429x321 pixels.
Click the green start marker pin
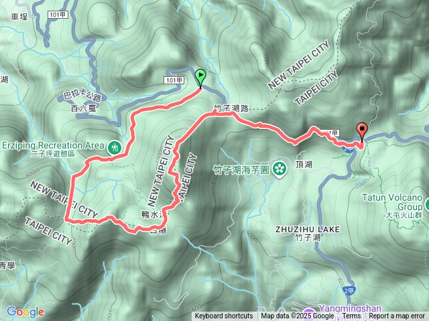point(200,78)
